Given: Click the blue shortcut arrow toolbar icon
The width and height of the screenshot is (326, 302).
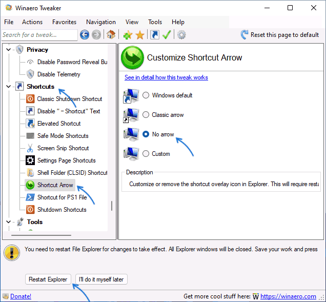Looking at the screenshot, I should click(x=155, y=35).
